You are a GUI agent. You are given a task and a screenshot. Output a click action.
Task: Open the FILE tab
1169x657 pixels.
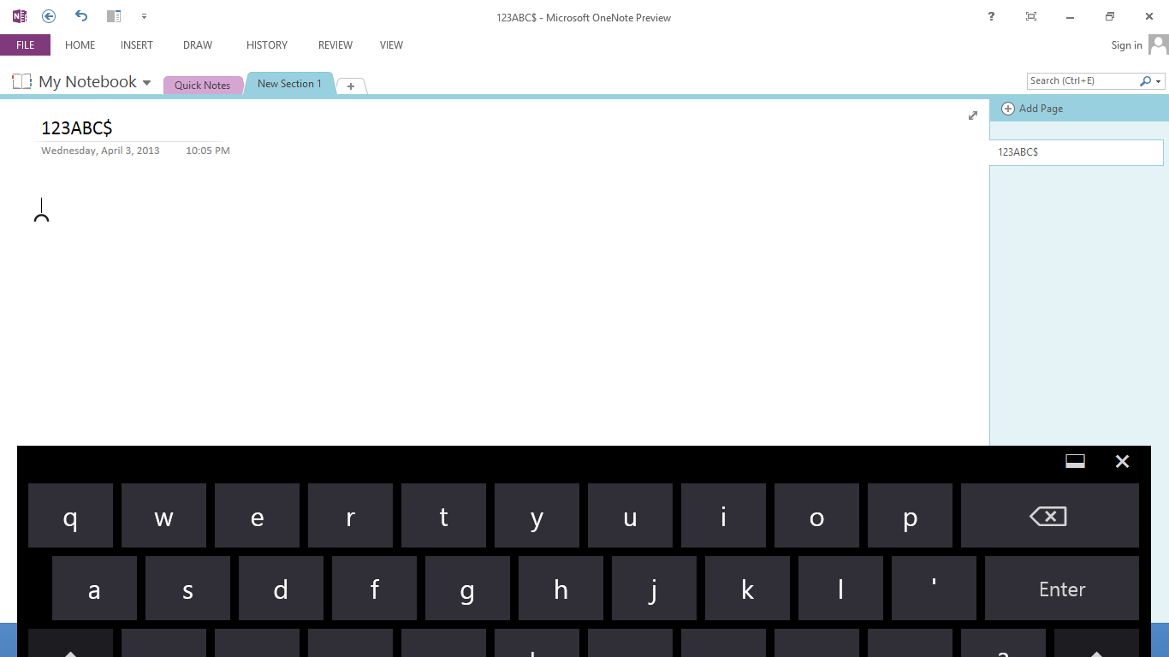[26, 45]
